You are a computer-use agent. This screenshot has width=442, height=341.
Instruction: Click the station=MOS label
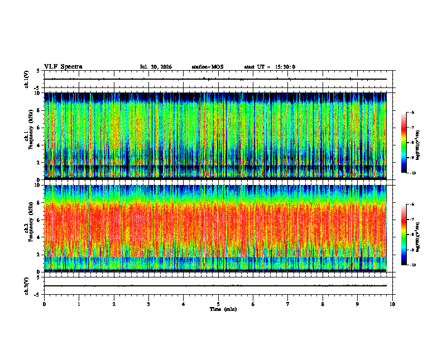click(x=208, y=67)
